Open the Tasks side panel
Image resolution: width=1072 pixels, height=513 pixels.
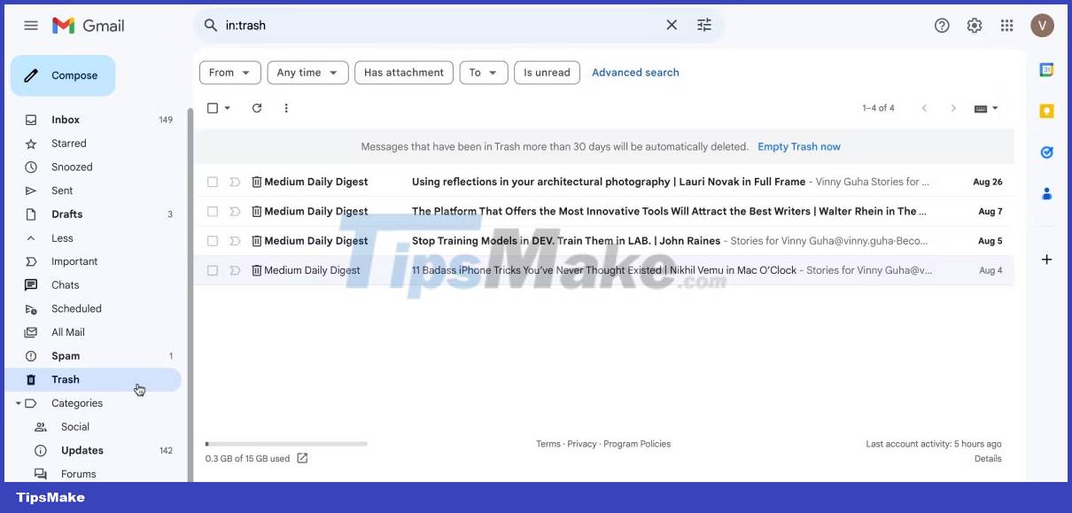tap(1046, 152)
